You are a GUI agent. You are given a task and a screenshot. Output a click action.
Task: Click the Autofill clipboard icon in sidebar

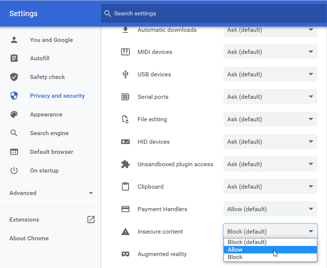tap(14, 58)
